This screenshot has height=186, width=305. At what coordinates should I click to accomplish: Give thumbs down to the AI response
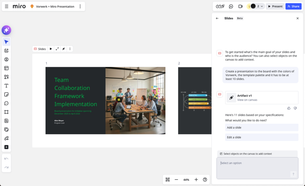click(295, 108)
